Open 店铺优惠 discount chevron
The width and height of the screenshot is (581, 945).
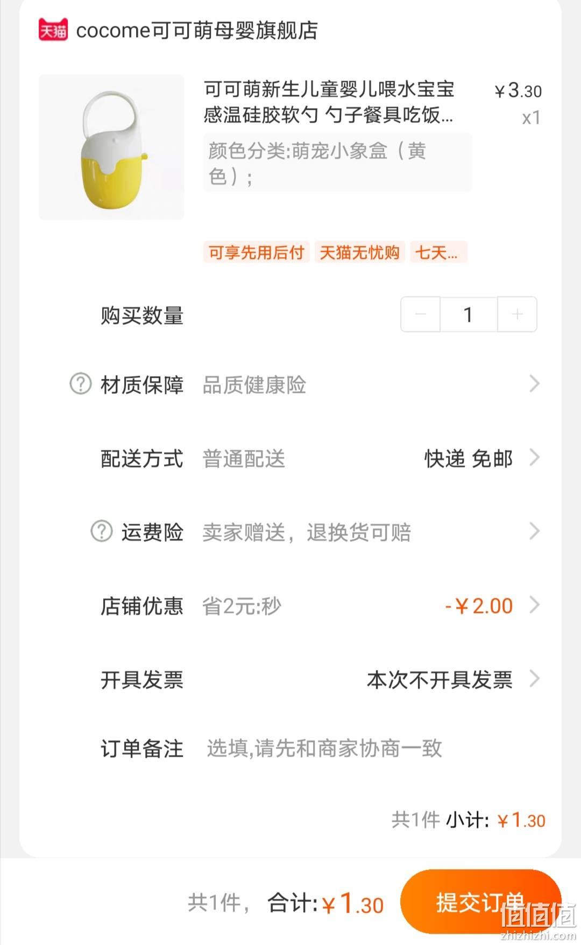pos(534,605)
